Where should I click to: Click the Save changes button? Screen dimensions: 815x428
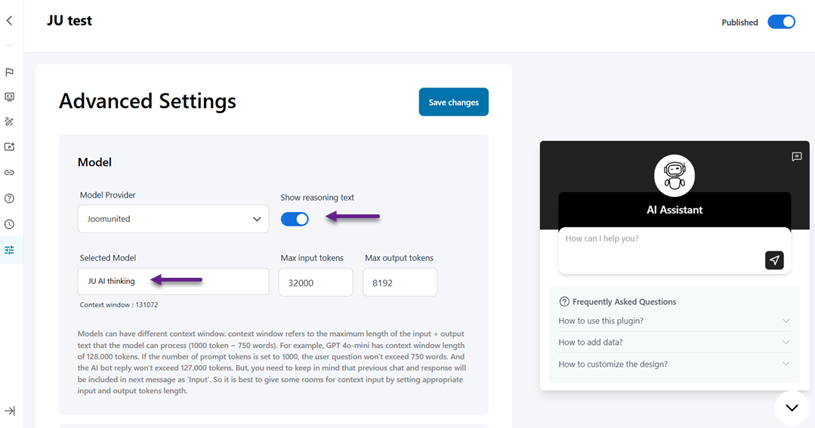pos(453,102)
